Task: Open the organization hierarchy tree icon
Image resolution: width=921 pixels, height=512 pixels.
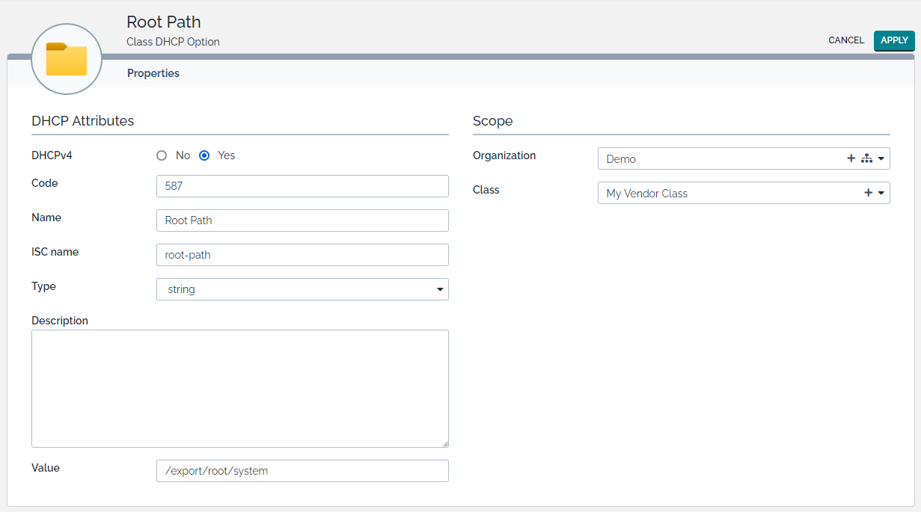Action: (866, 158)
